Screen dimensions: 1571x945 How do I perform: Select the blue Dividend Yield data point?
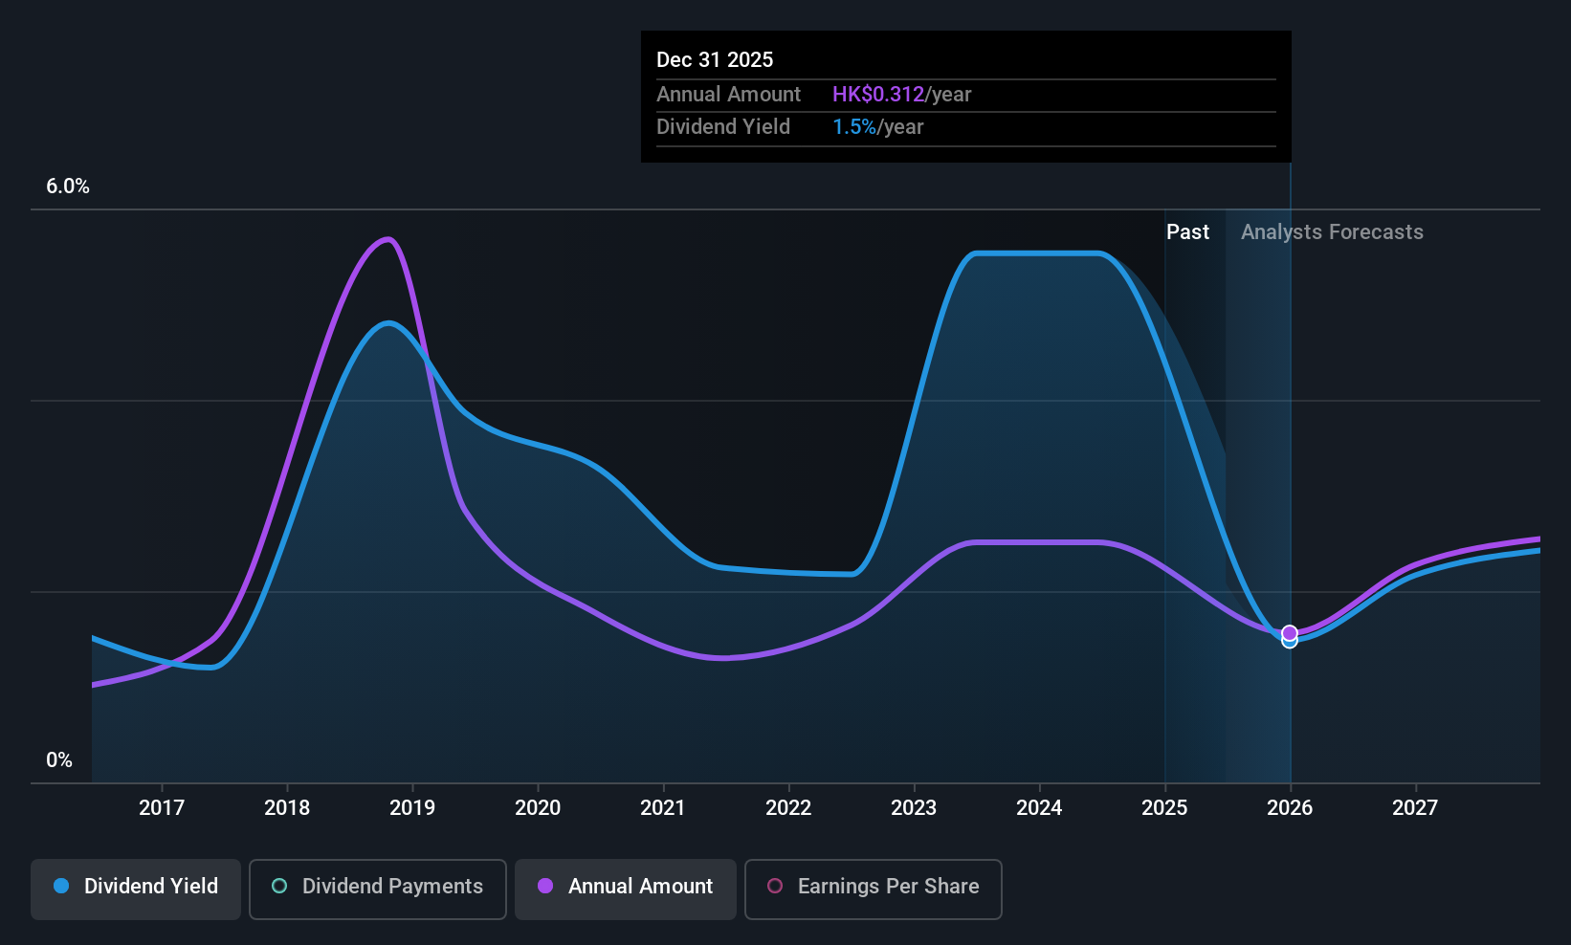1290,642
